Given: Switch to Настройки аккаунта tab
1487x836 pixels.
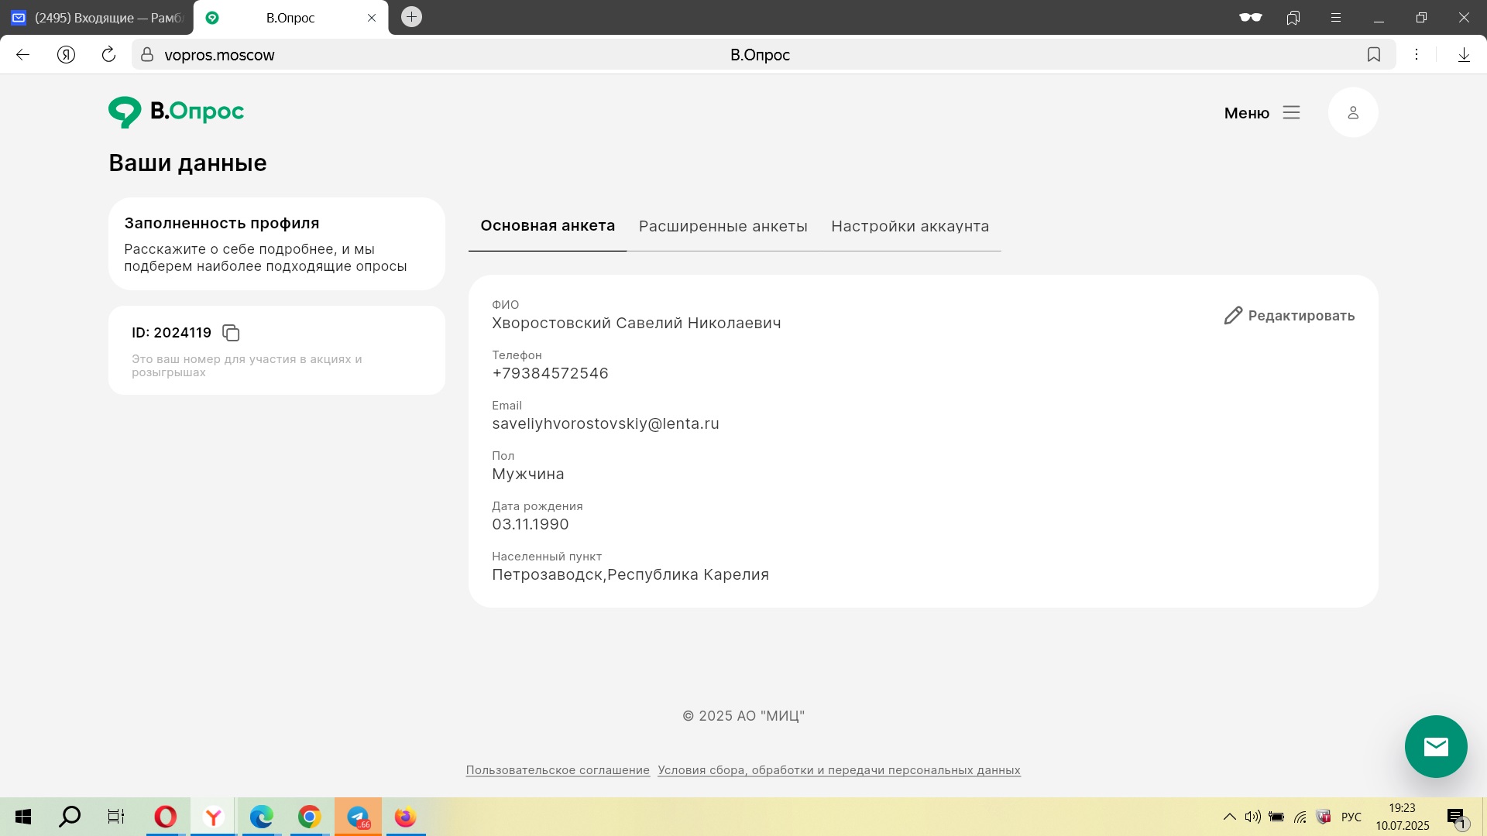Looking at the screenshot, I should coord(910,226).
